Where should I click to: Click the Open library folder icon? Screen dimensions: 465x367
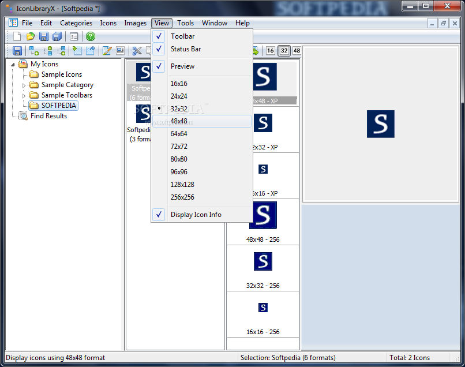[x=30, y=36]
